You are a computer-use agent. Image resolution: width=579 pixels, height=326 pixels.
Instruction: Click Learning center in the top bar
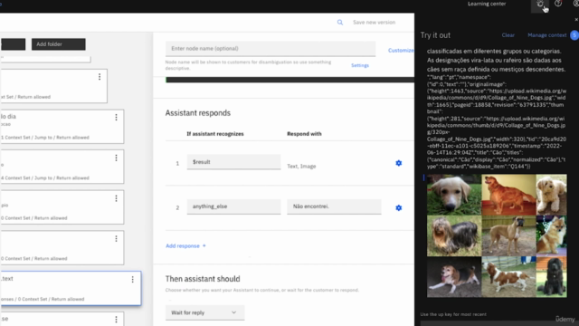pos(487,4)
